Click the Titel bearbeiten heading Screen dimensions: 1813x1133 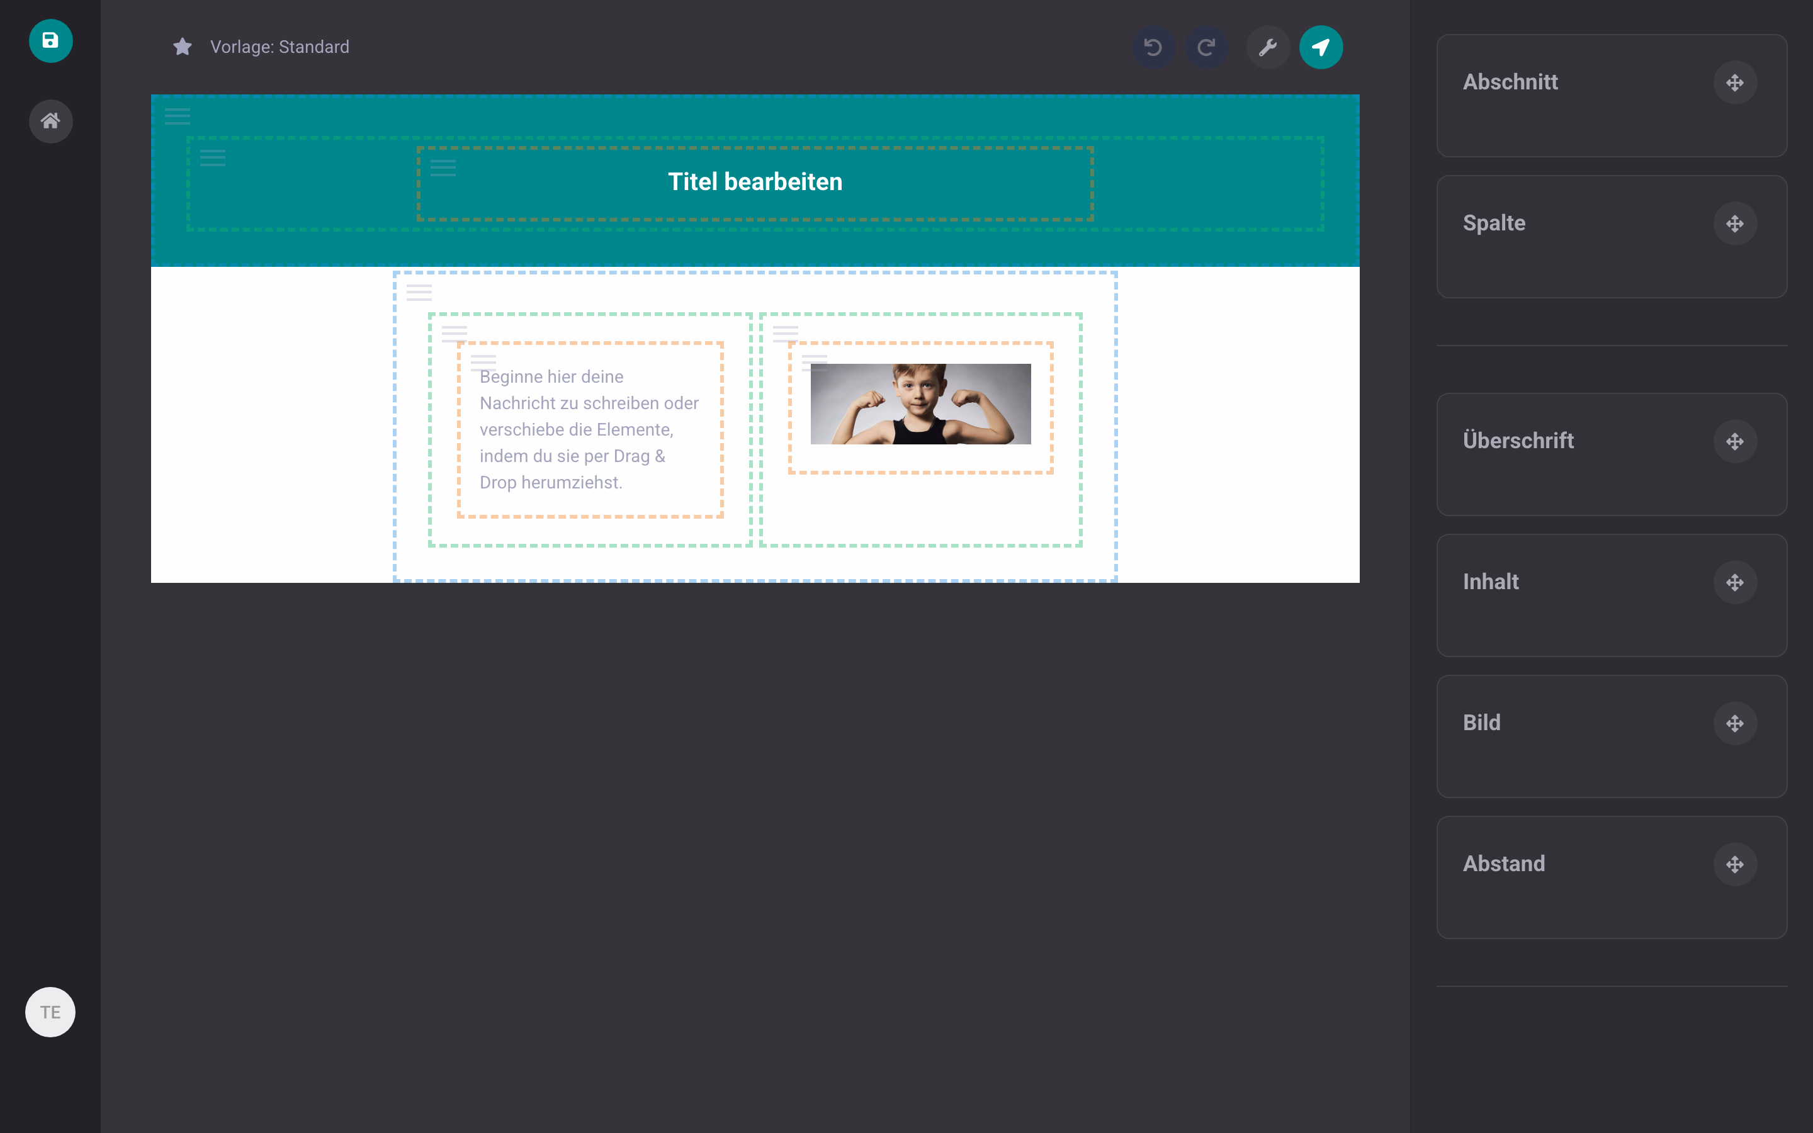tap(755, 181)
